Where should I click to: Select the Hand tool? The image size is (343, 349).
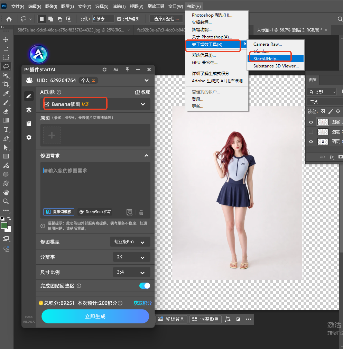tap(6, 192)
